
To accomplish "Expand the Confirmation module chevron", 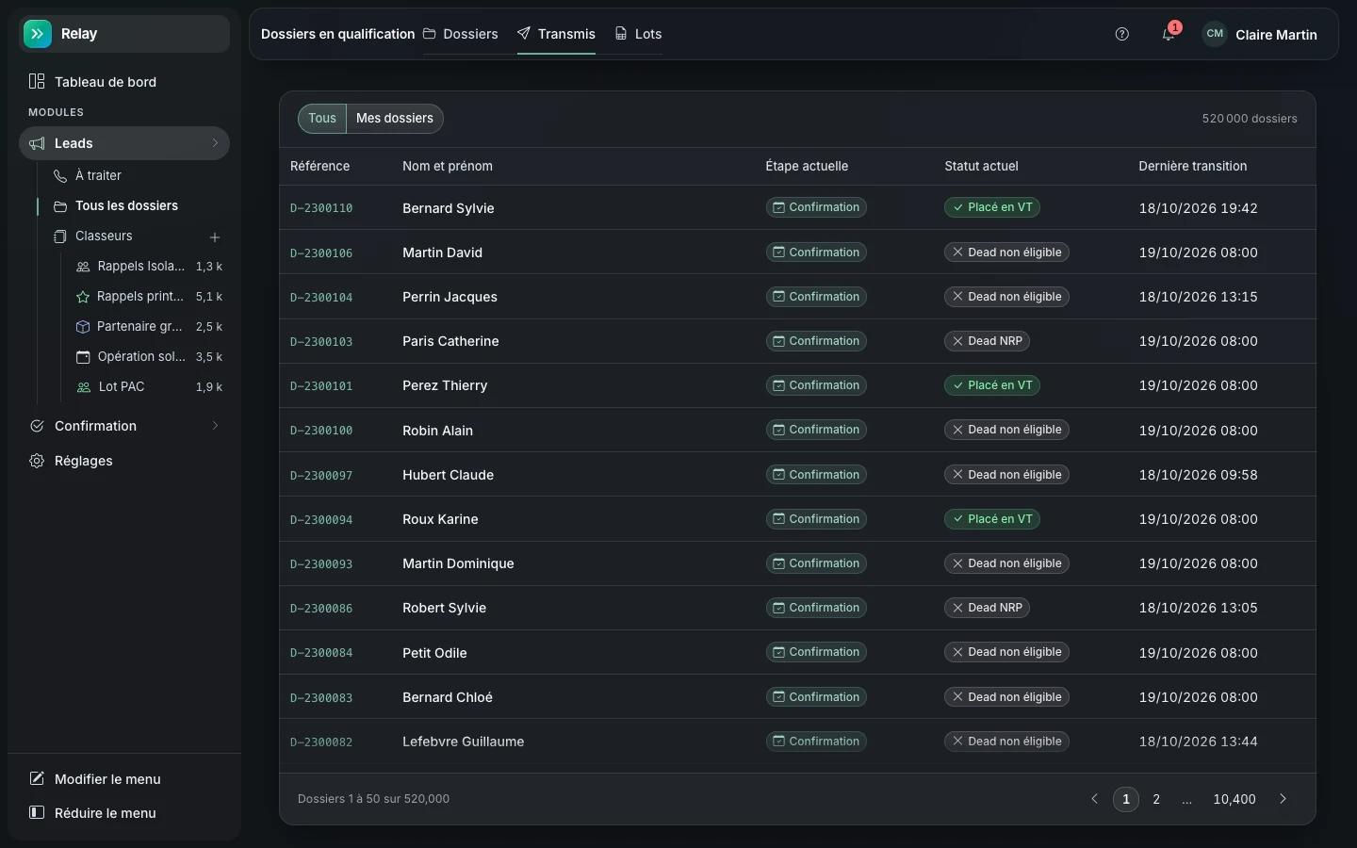I will point(215,427).
